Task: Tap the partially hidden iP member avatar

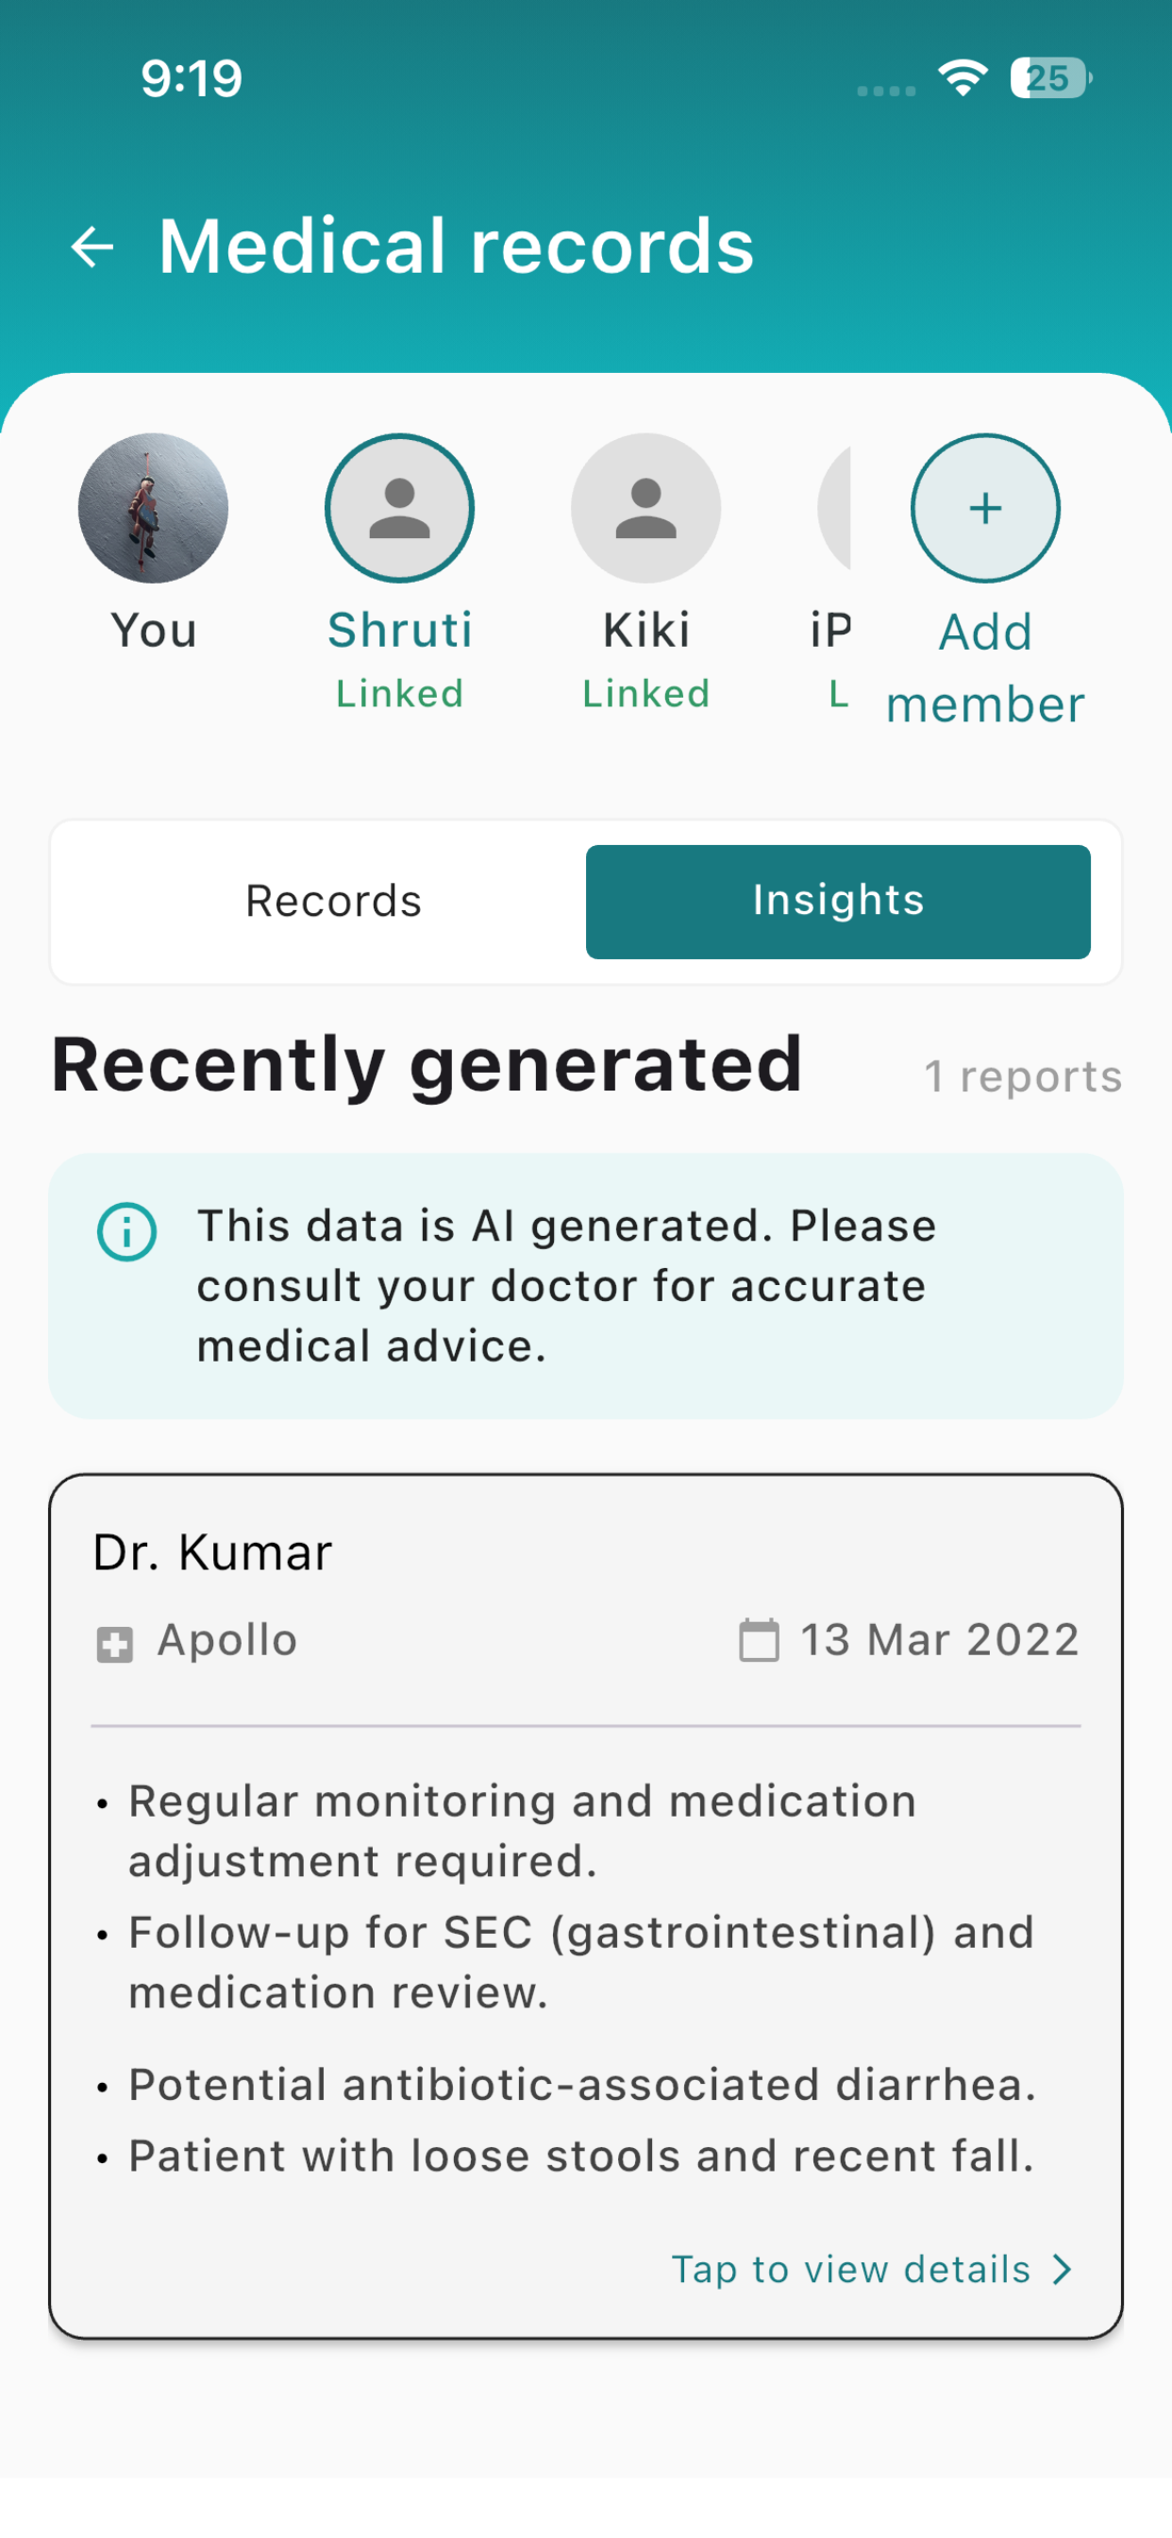Action: pyautogui.click(x=834, y=507)
